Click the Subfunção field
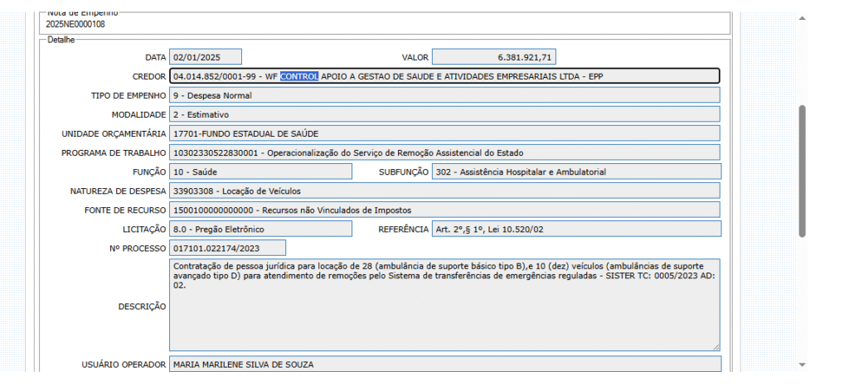Screen dimensions: 849x391 click(x=576, y=171)
